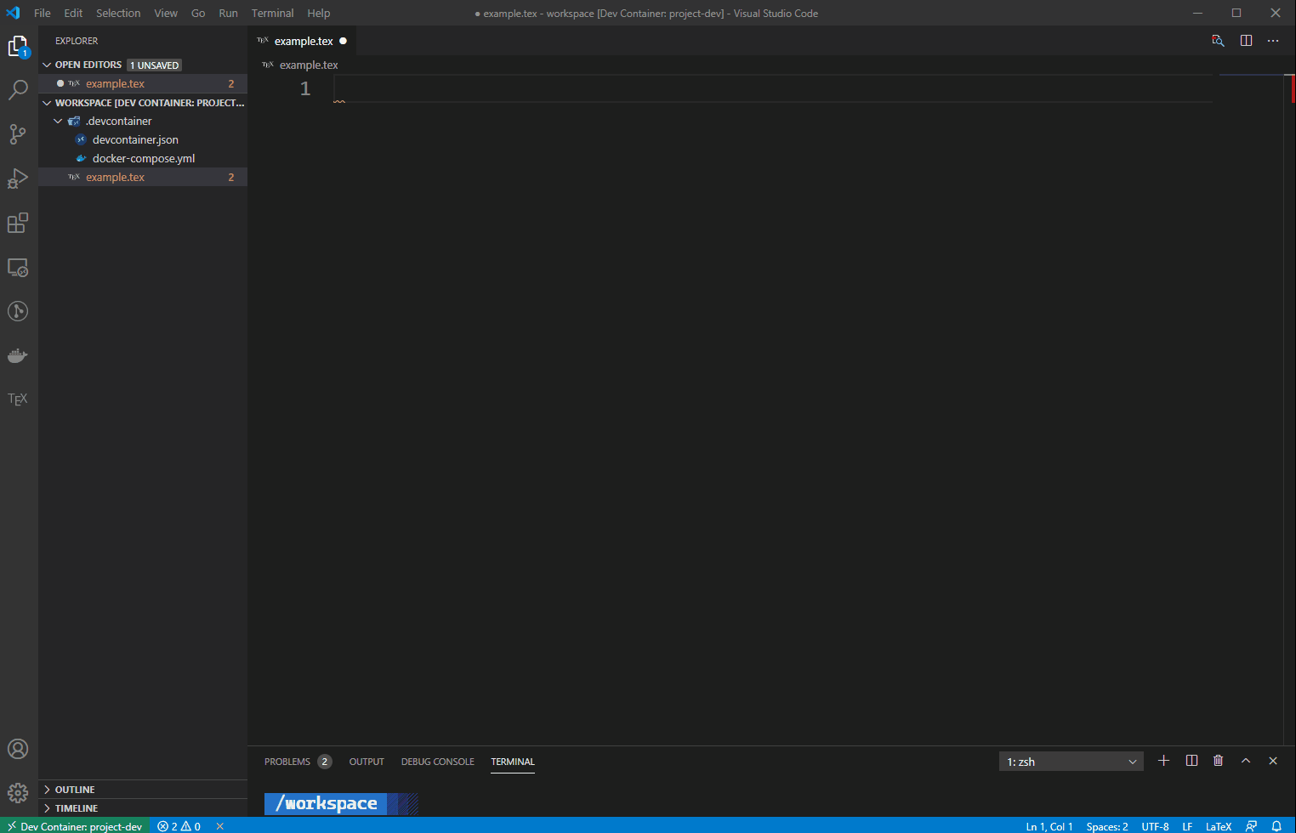Open the File menu
The image size is (1296, 833).
(x=43, y=13)
